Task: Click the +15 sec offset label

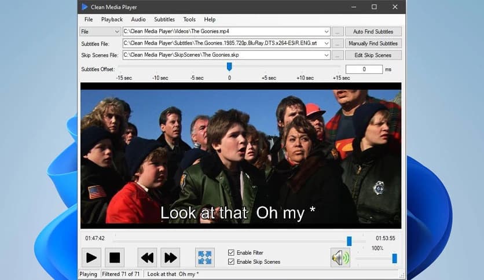Action: point(342,78)
